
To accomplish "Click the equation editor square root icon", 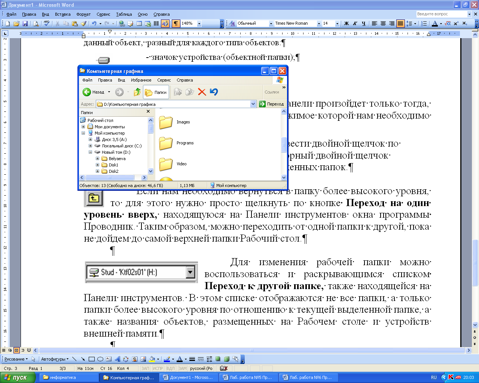I will [x=448, y=24].
